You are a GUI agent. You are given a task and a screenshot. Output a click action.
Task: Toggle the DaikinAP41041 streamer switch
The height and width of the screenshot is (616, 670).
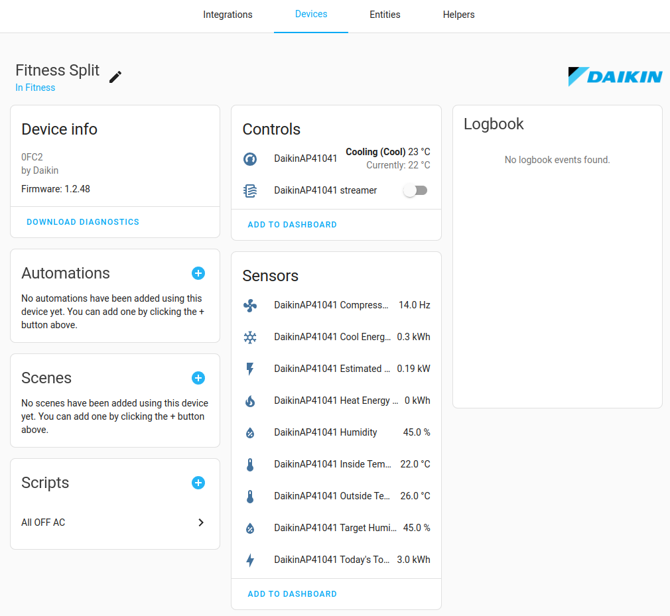pyautogui.click(x=415, y=190)
